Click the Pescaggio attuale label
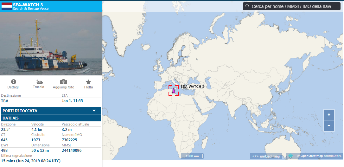 (75, 125)
